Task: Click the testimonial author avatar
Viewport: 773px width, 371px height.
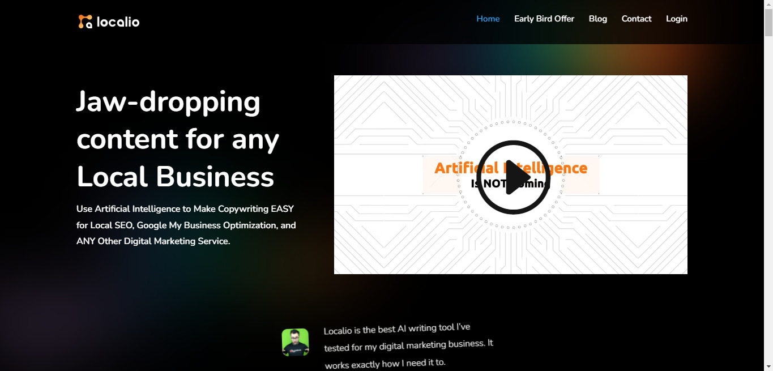Action: (x=296, y=342)
